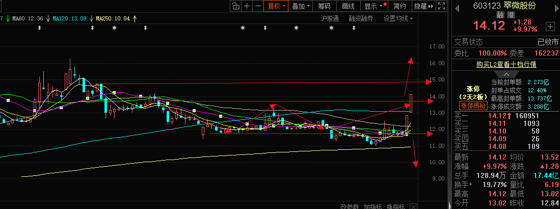Add 翠微股份 to watchlist plus icon

click(x=549, y=26)
